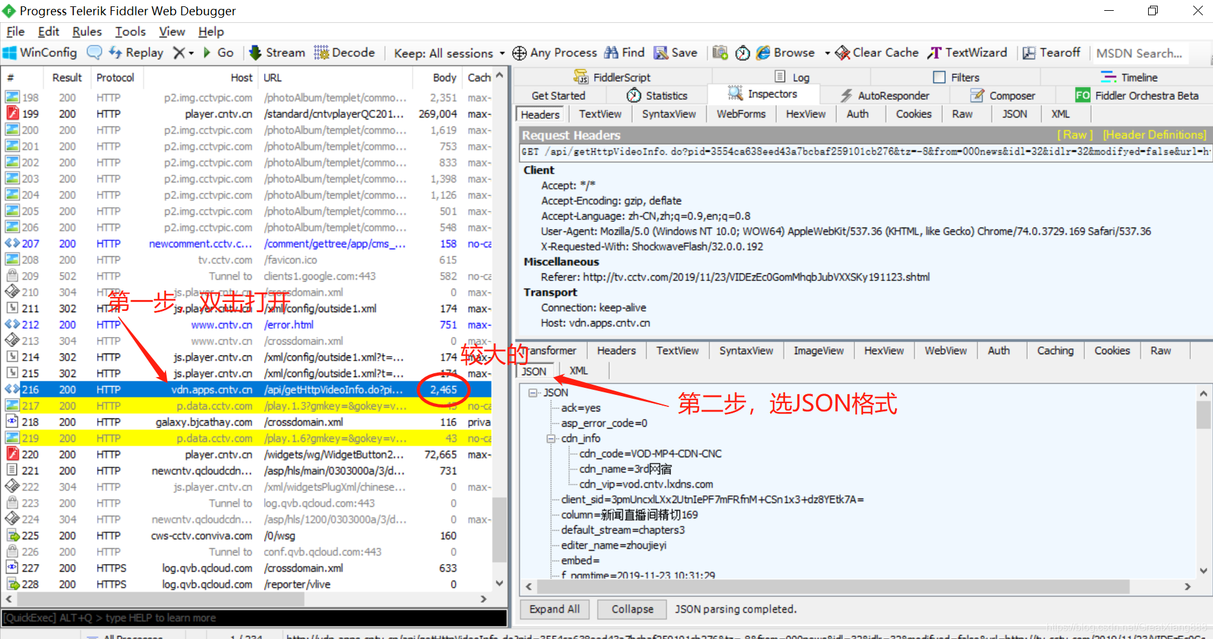The width and height of the screenshot is (1213, 639).
Task: Collapse the cdn_info tree node
Action: pos(551,439)
